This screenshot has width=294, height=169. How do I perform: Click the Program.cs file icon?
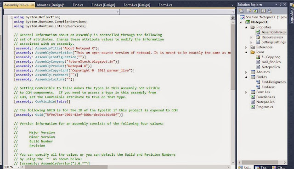pos(253,107)
